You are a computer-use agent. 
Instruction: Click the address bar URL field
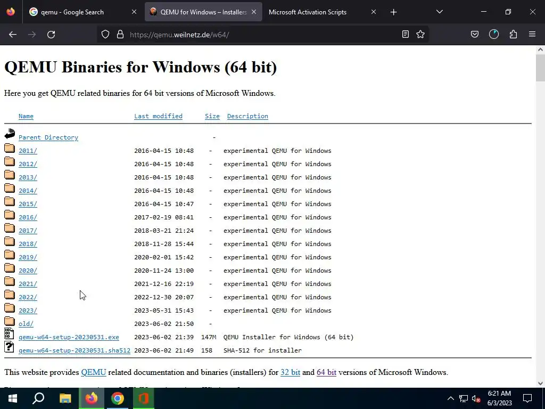click(x=262, y=35)
